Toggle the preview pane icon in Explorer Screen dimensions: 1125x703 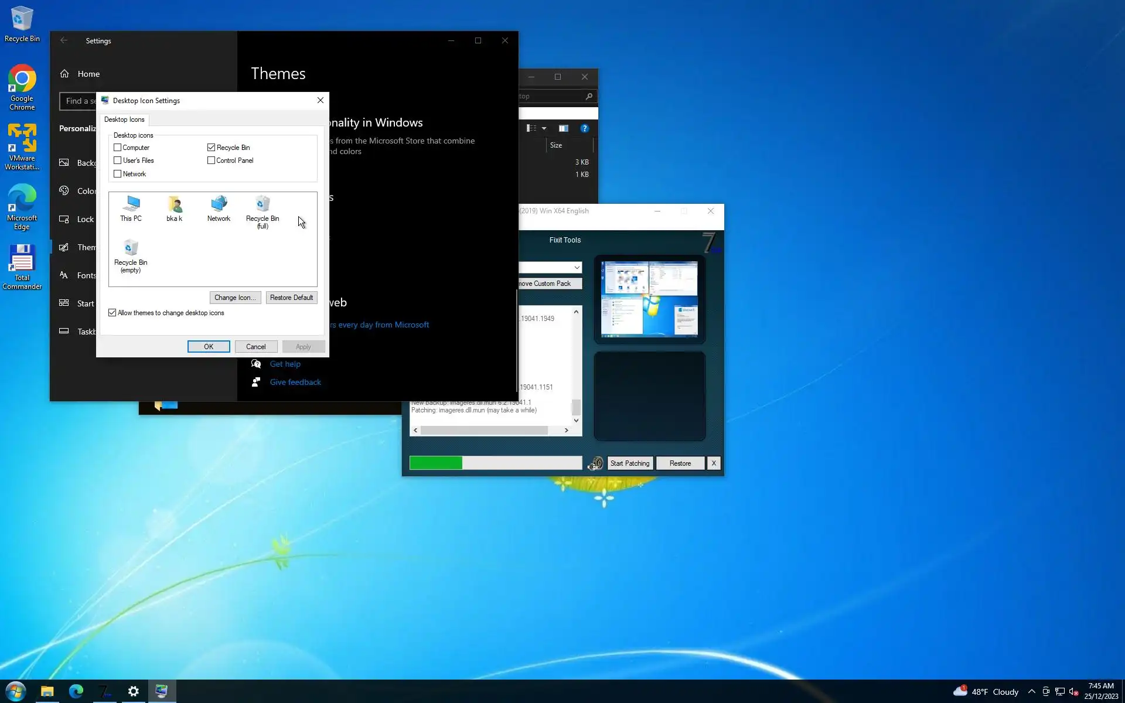point(563,128)
